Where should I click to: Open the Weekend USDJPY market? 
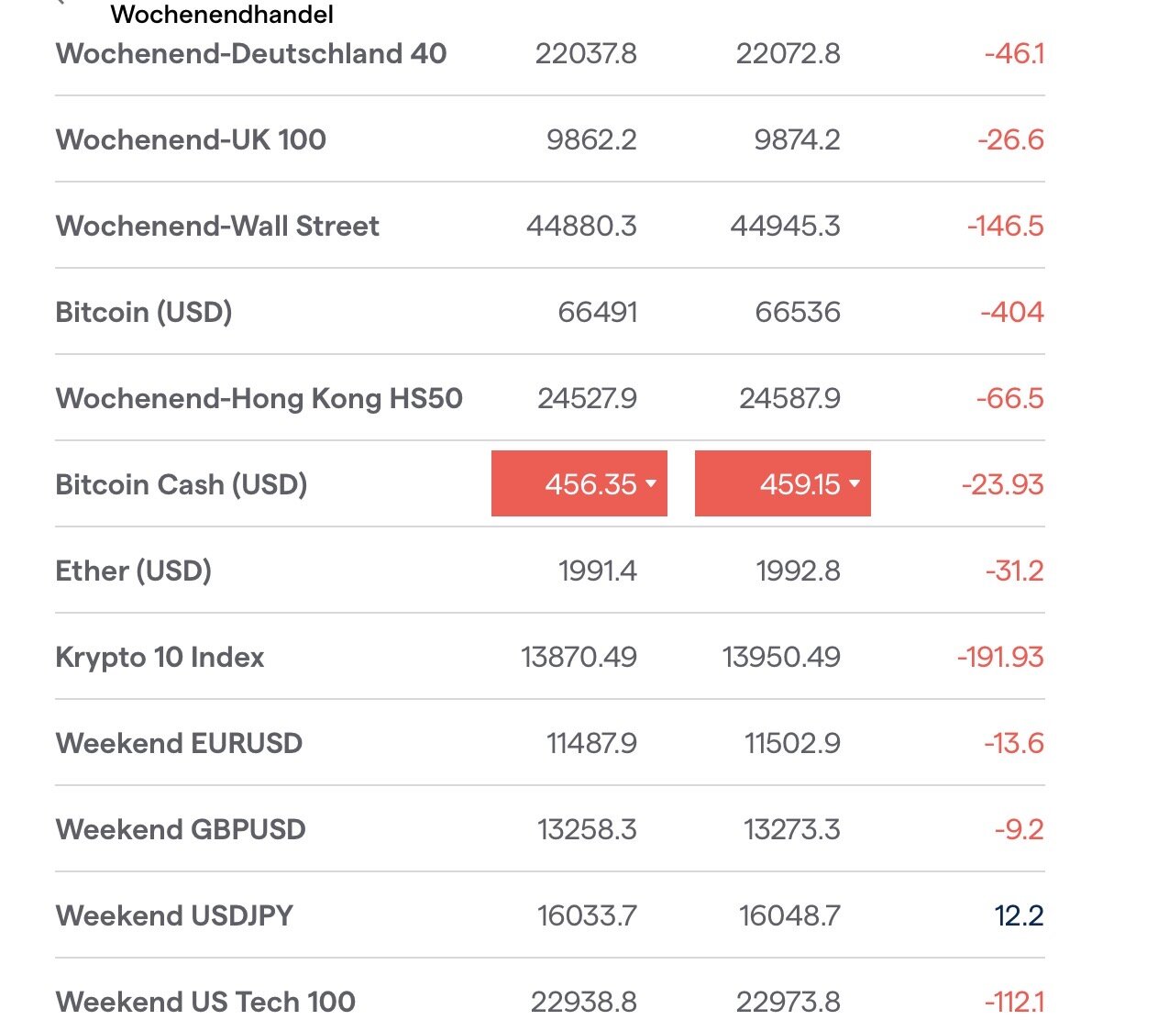point(174,915)
